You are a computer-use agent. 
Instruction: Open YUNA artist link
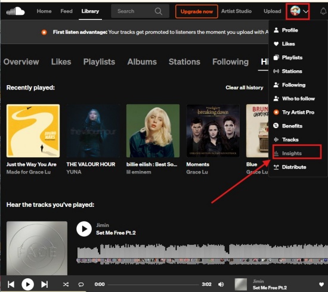point(74,172)
